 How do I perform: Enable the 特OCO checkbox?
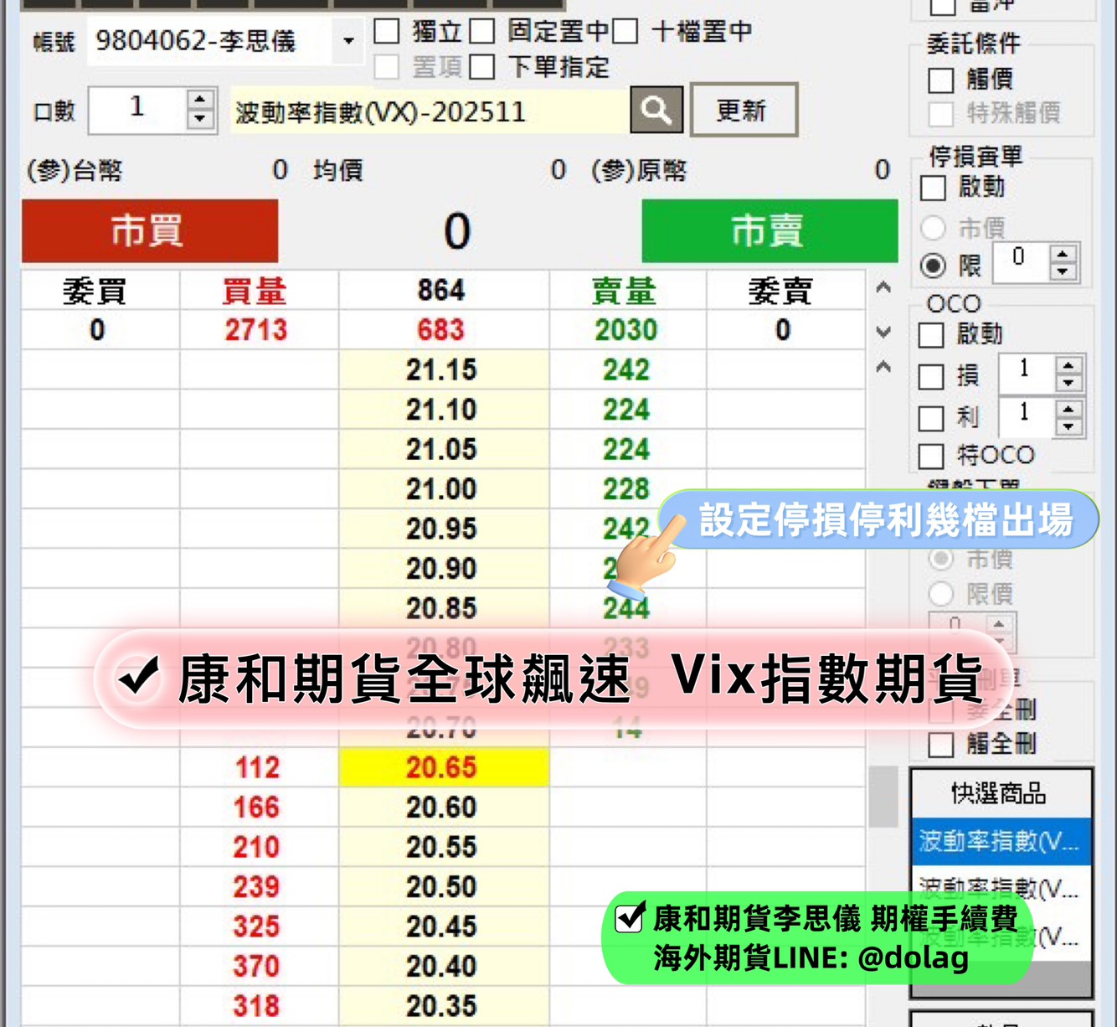[x=931, y=456]
